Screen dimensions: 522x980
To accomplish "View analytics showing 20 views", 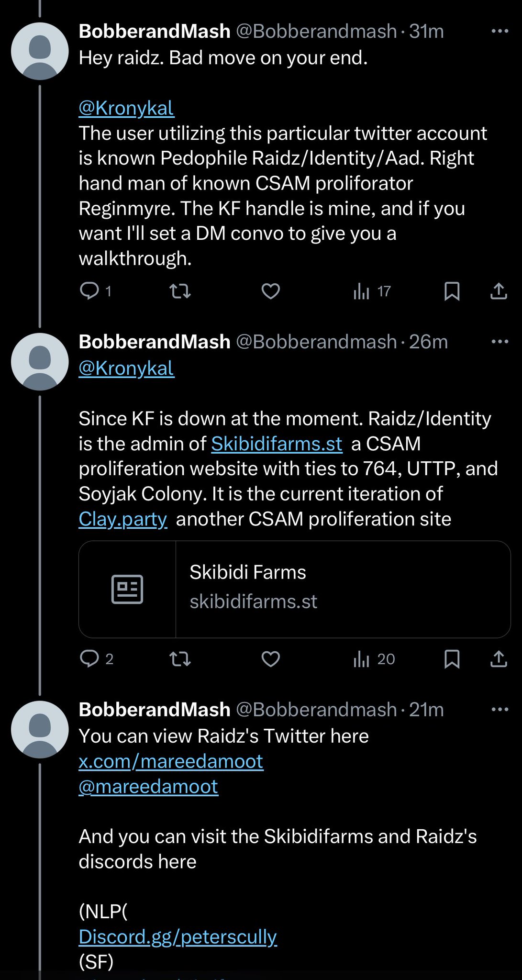I will pos(374,659).
